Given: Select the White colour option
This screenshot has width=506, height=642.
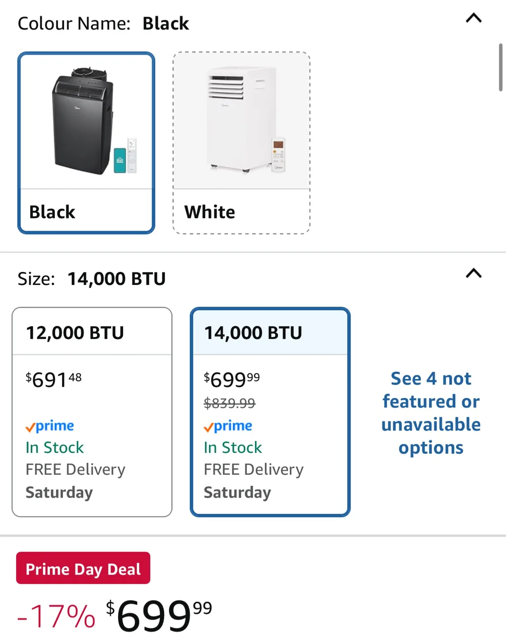Looking at the screenshot, I should point(210,212).
